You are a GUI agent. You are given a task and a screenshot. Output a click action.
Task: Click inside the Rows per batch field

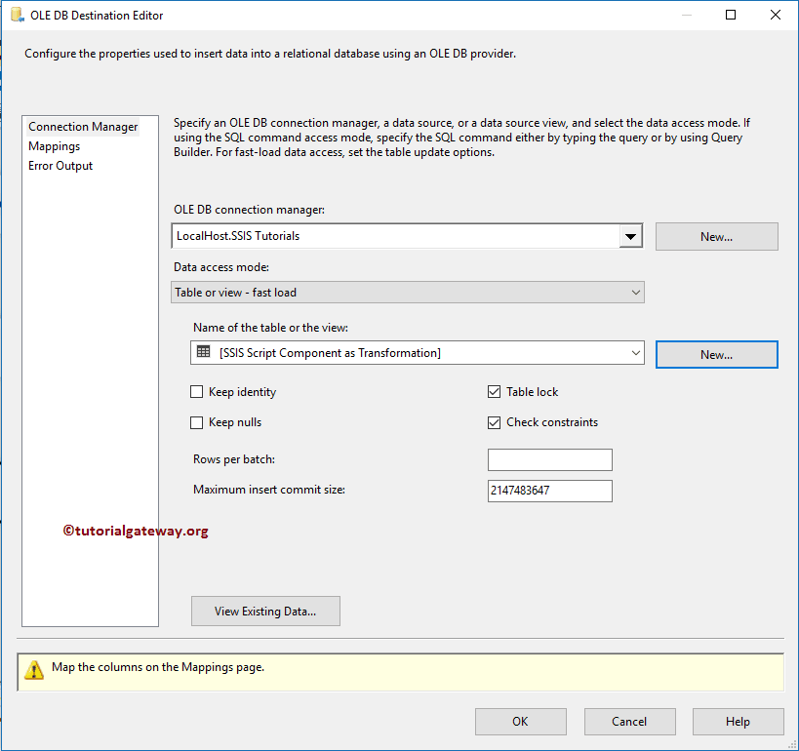[549, 459]
